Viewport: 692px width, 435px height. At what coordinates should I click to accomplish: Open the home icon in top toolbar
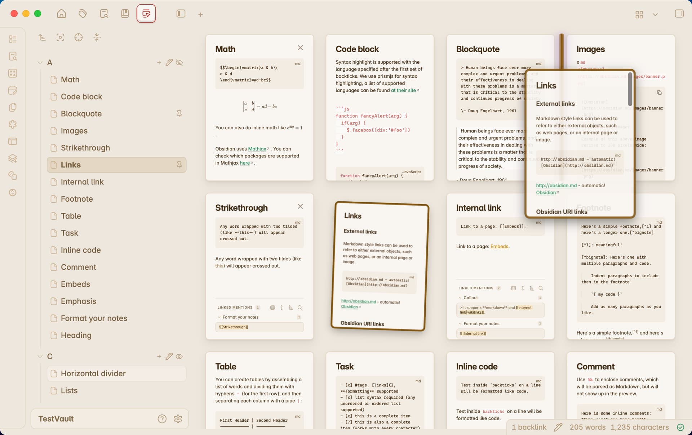(62, 14)
